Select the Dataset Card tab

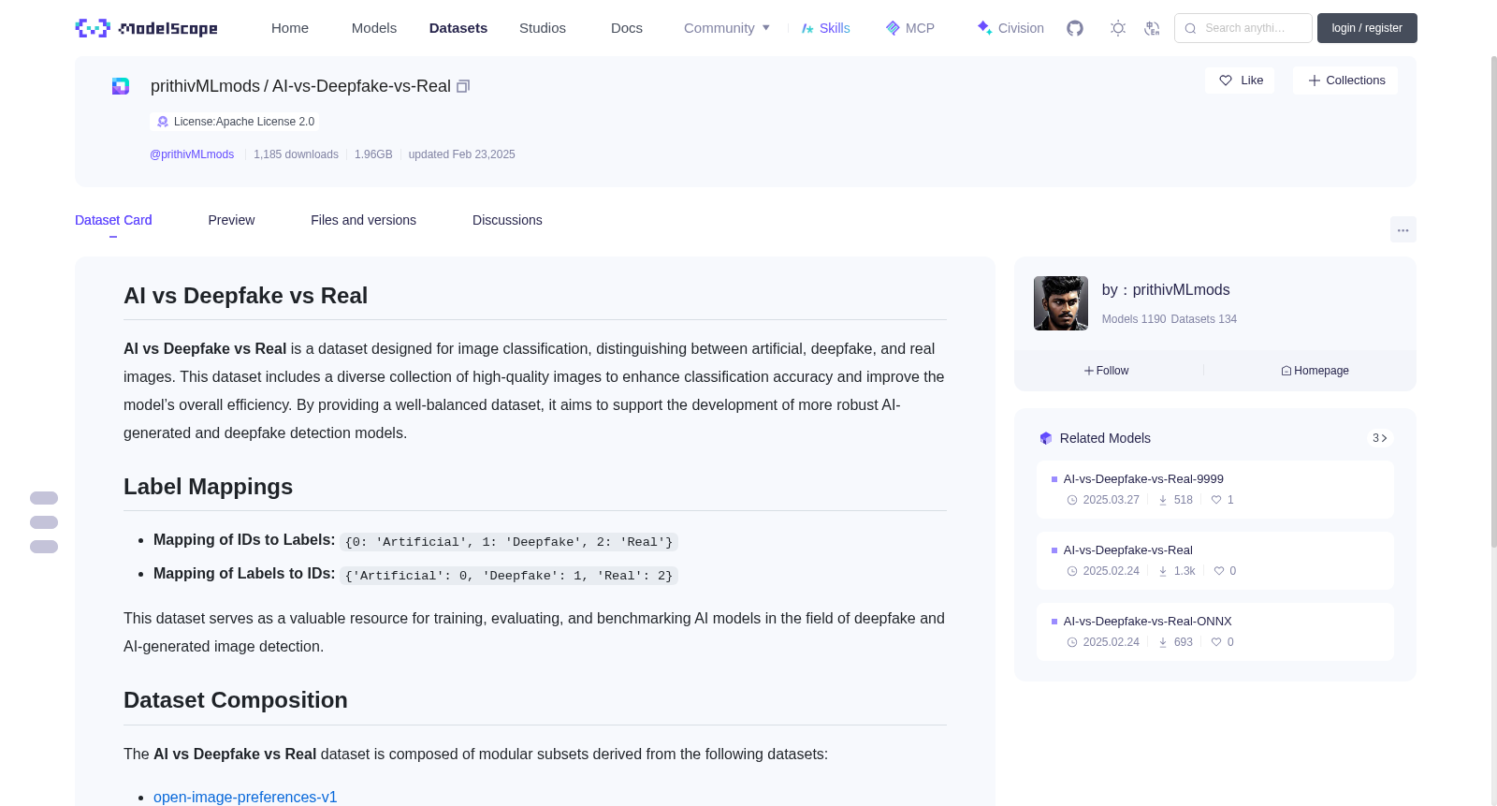113,220
